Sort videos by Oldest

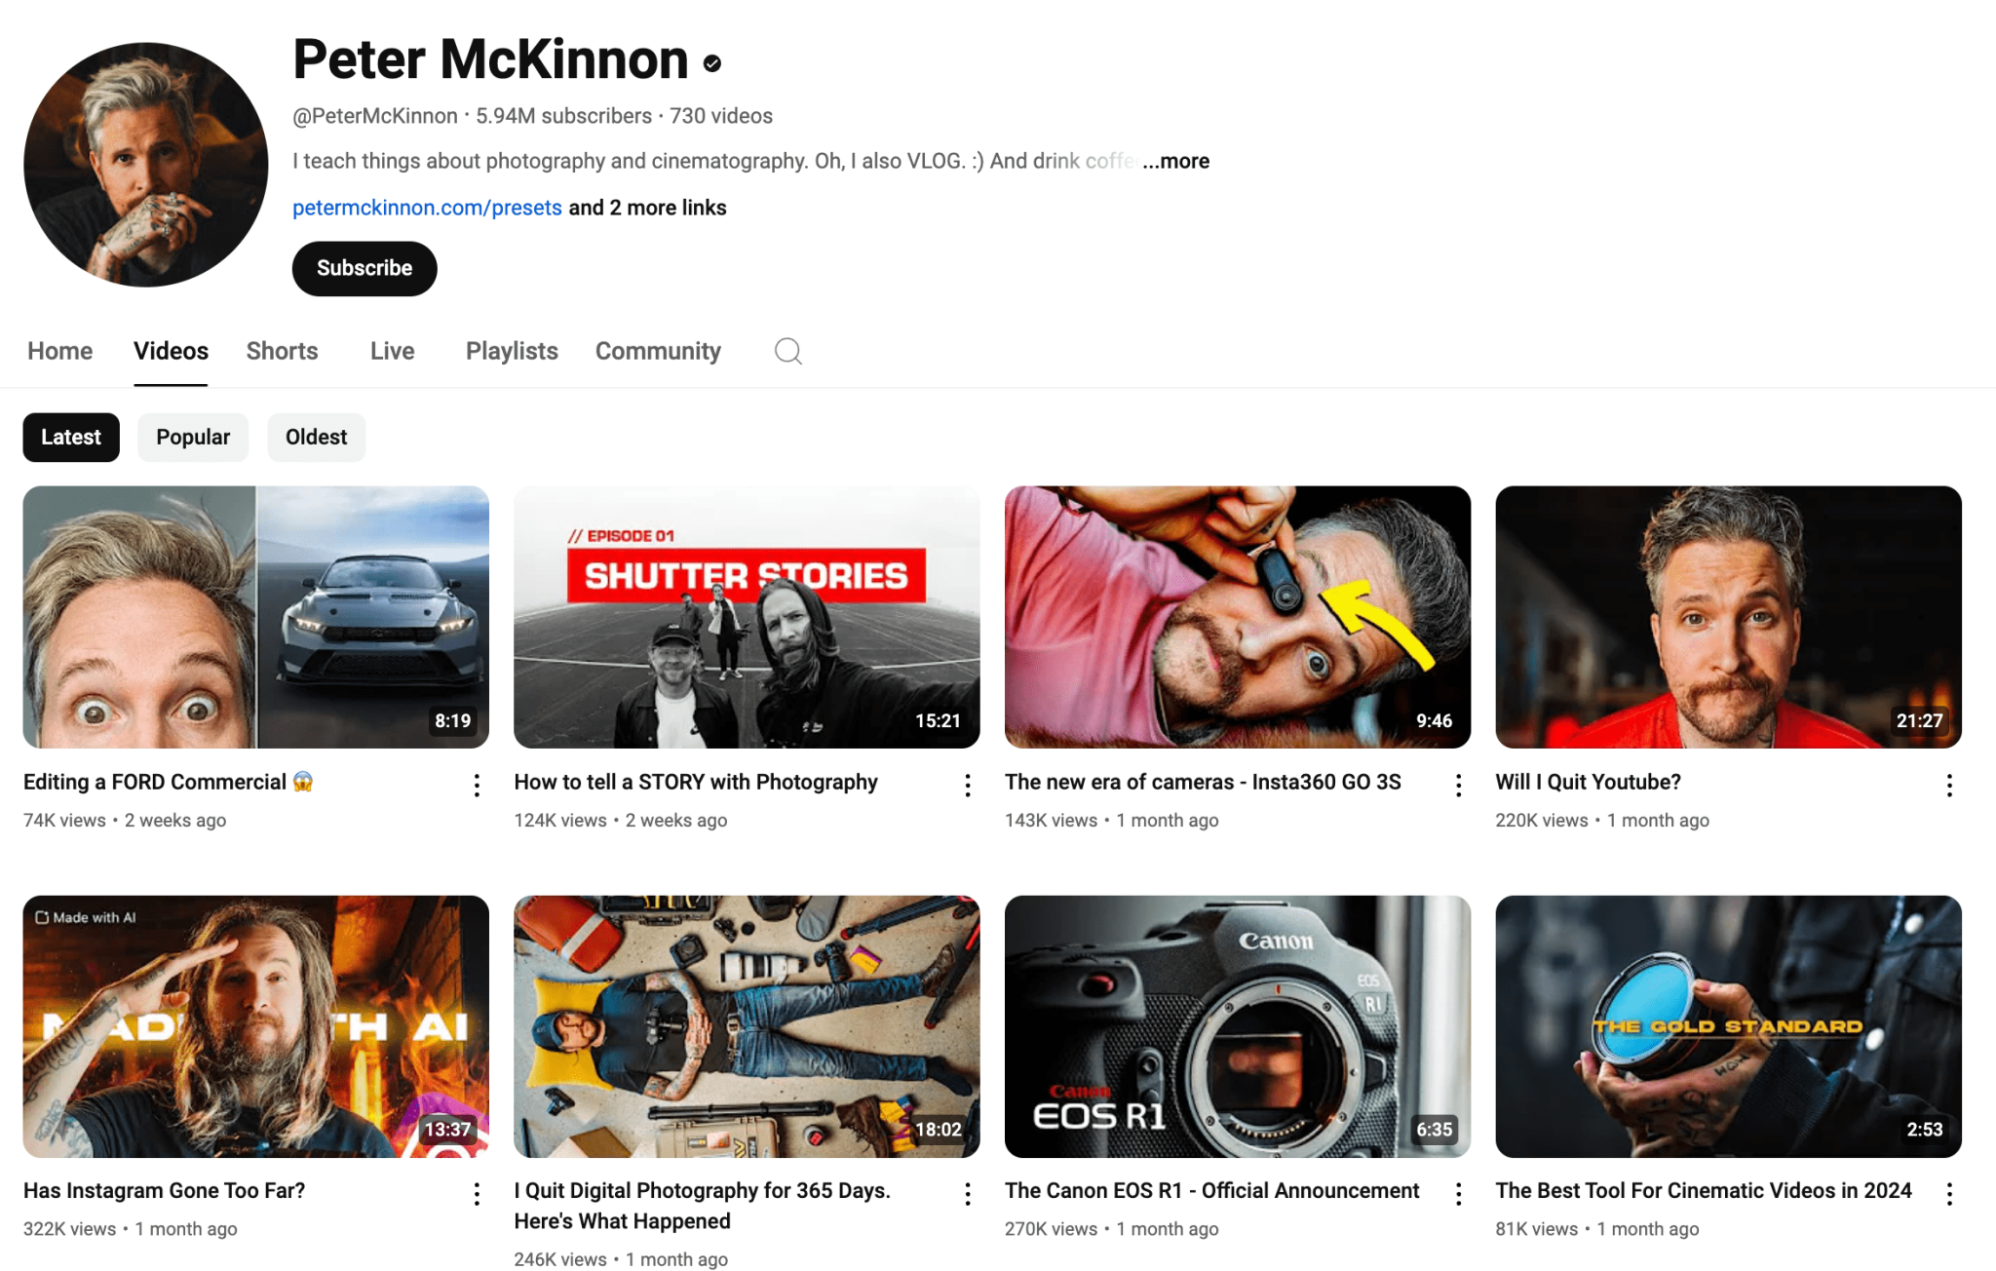click(x=316, y=437)
